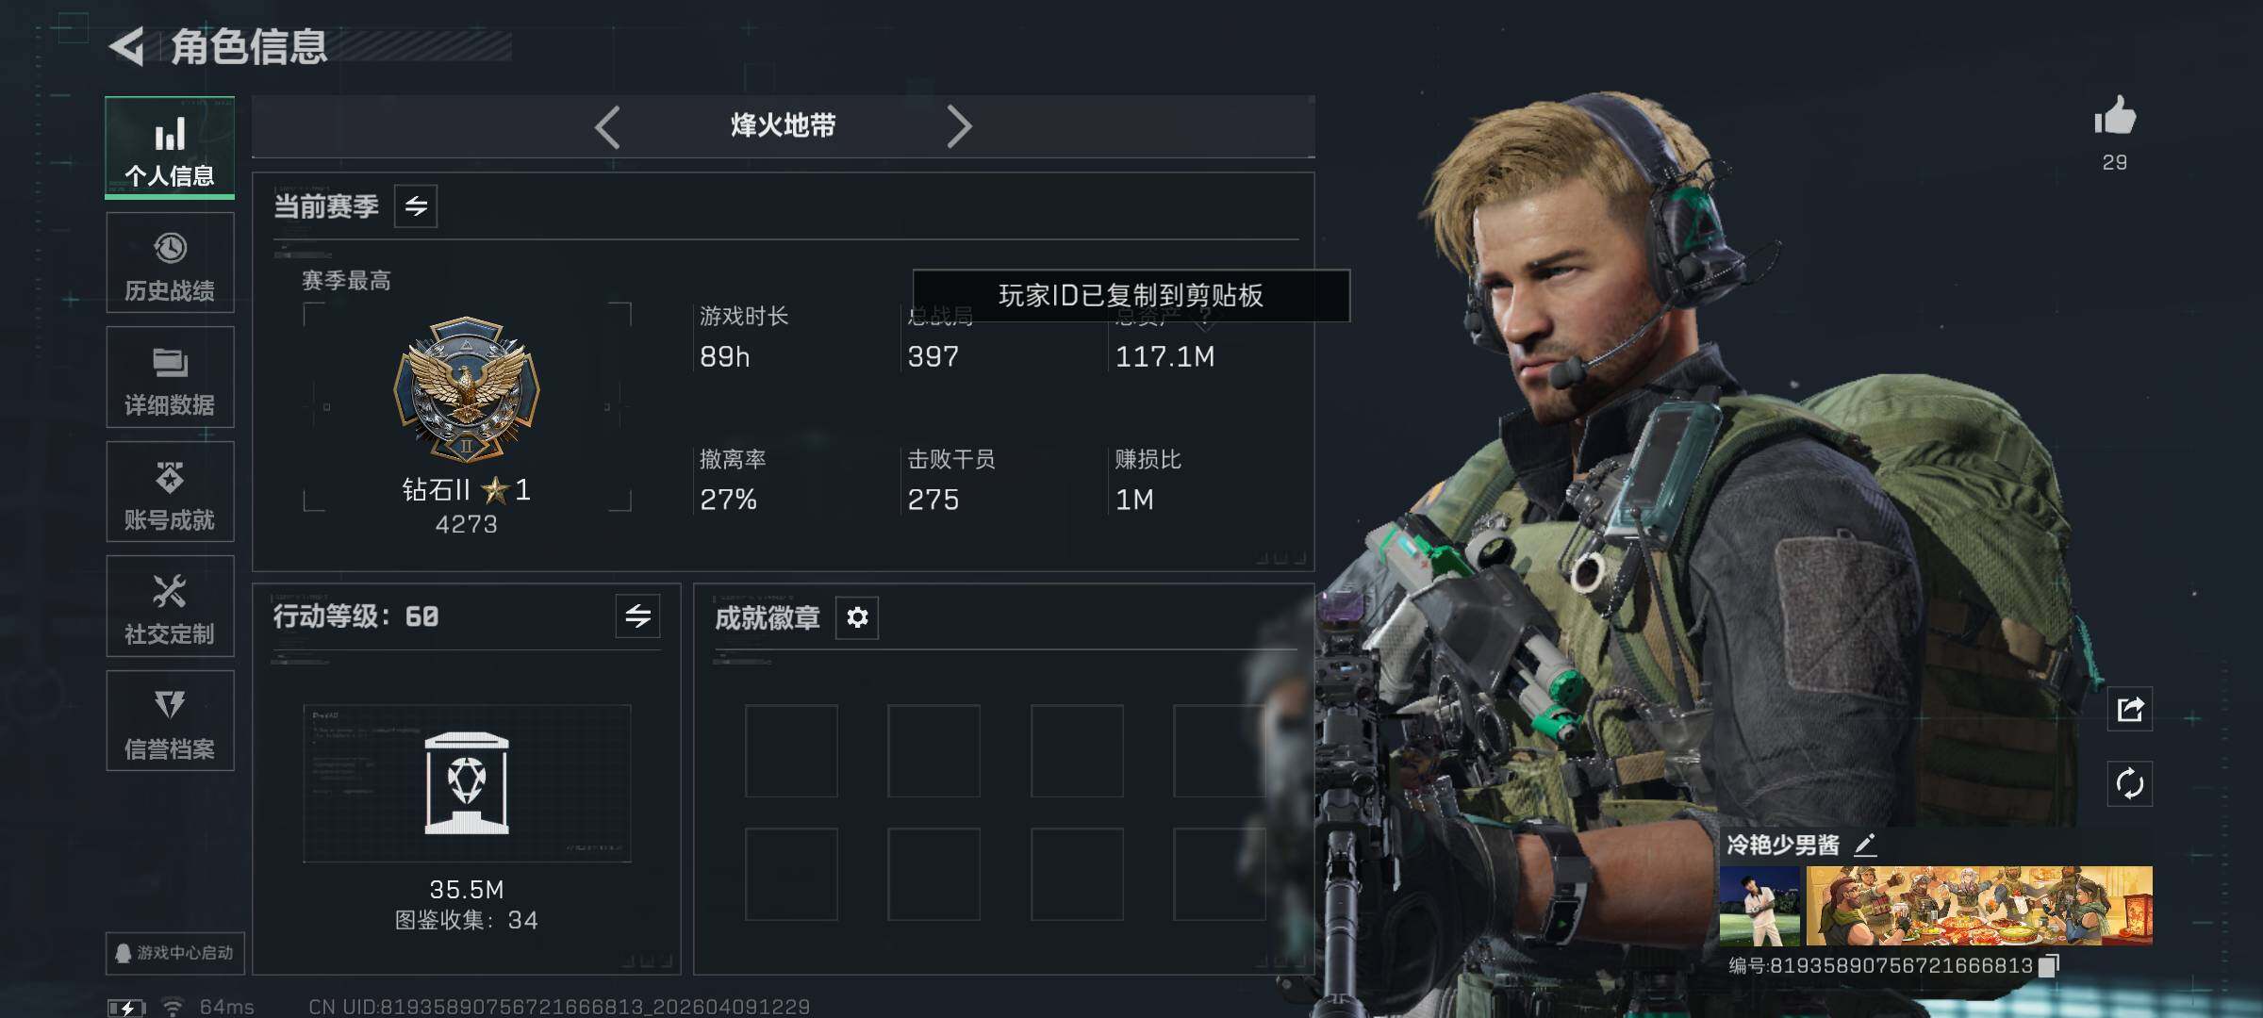This screenshot has height=1018, width=2263.
Task: Select the first empty achievement badge slot
Action: (x=791, y=750)
